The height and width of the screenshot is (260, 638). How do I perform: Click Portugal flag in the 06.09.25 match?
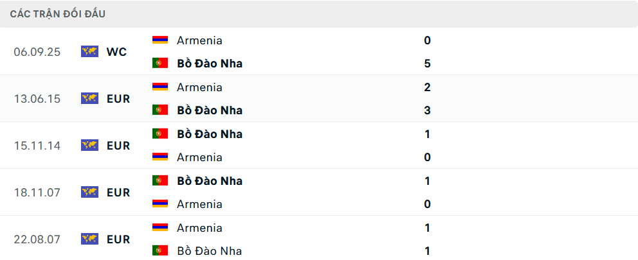click(x=160, y=63)
